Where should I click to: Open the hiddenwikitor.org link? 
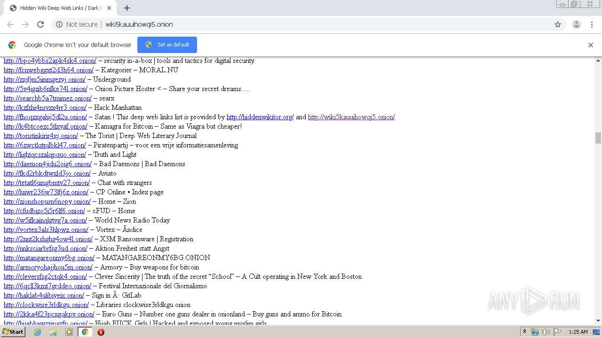260,117
